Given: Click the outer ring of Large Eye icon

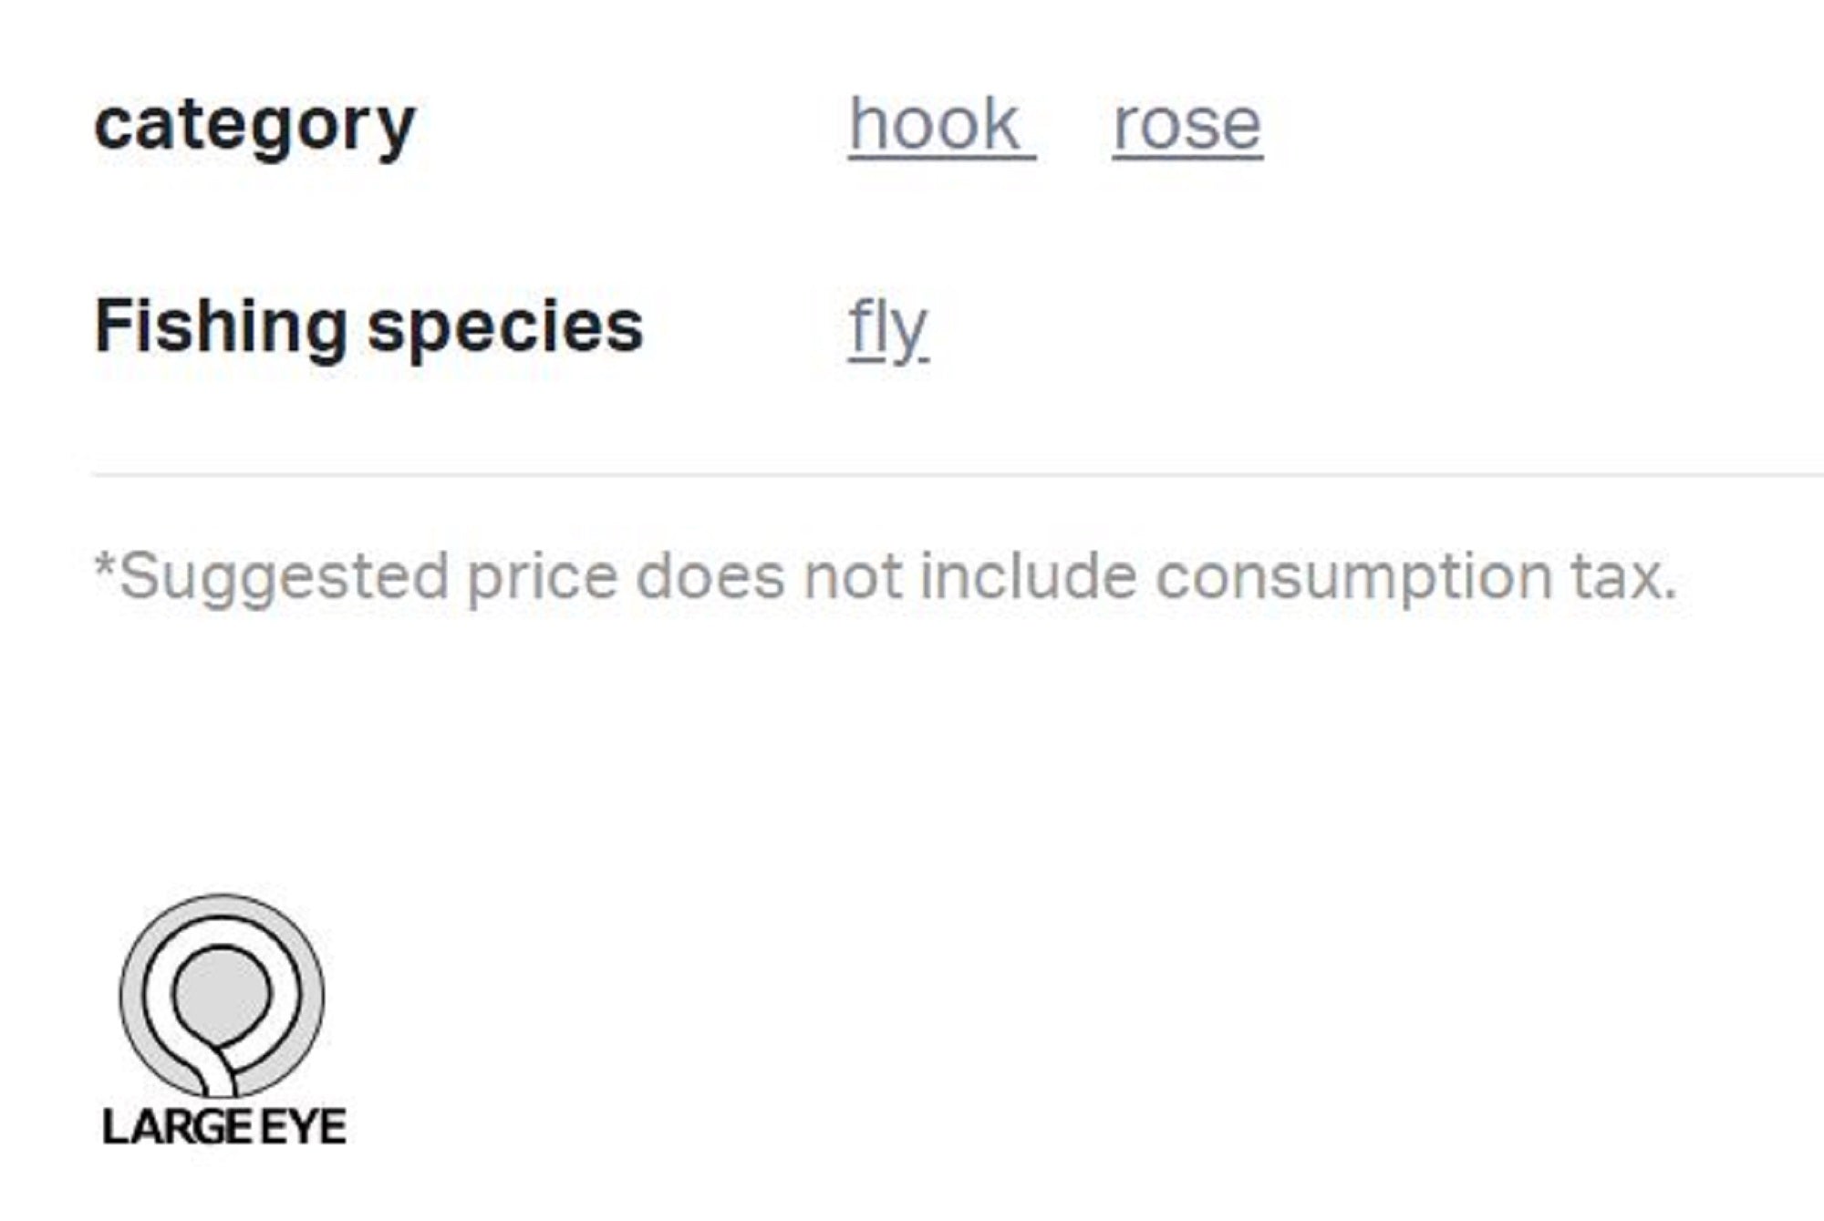Looking at the screenshot, I should (x=133, y=996).
